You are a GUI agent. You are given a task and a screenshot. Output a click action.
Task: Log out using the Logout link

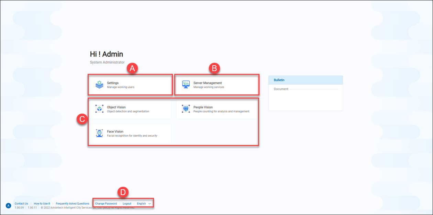pos(127,204)
